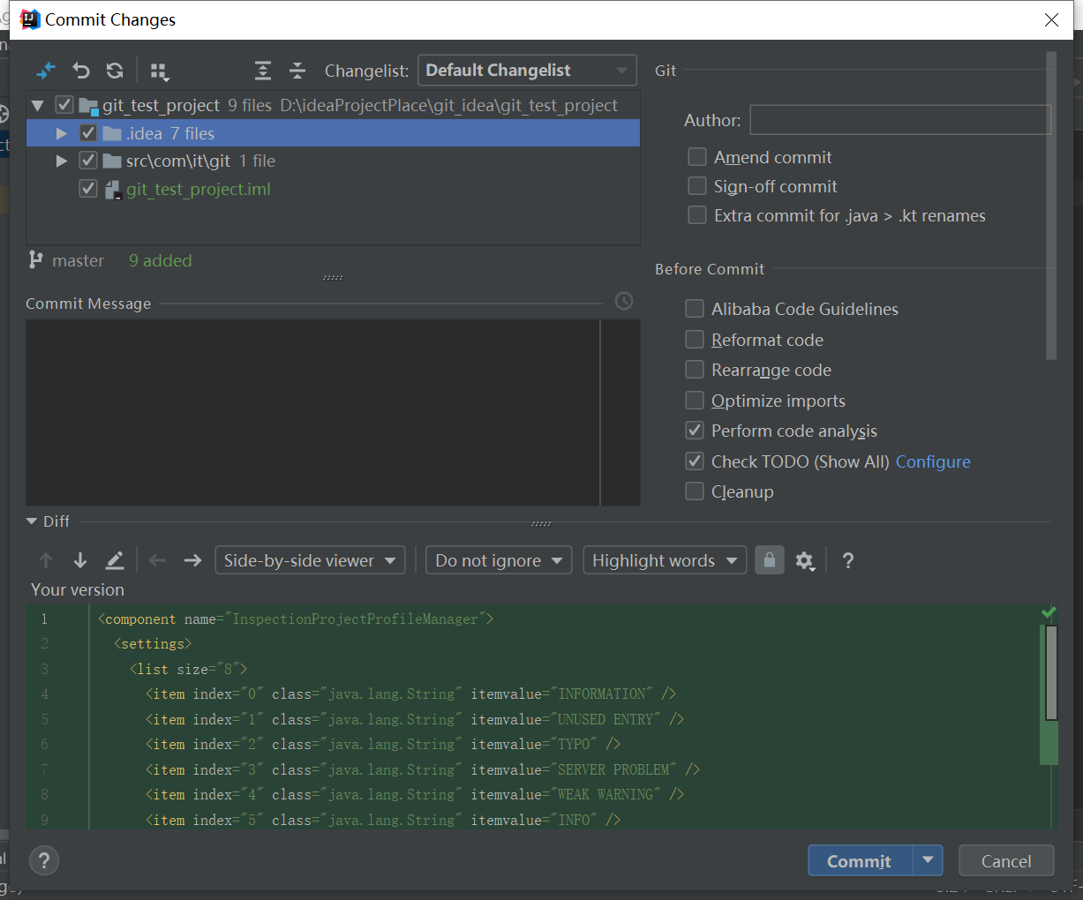Click the Commit button

click(x=860, y=860)
